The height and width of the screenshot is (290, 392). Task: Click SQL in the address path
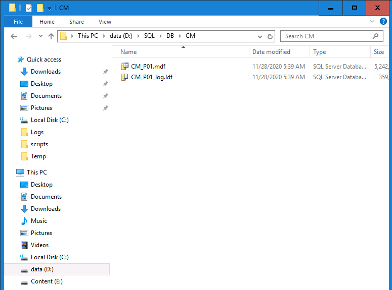pos(149,36)
